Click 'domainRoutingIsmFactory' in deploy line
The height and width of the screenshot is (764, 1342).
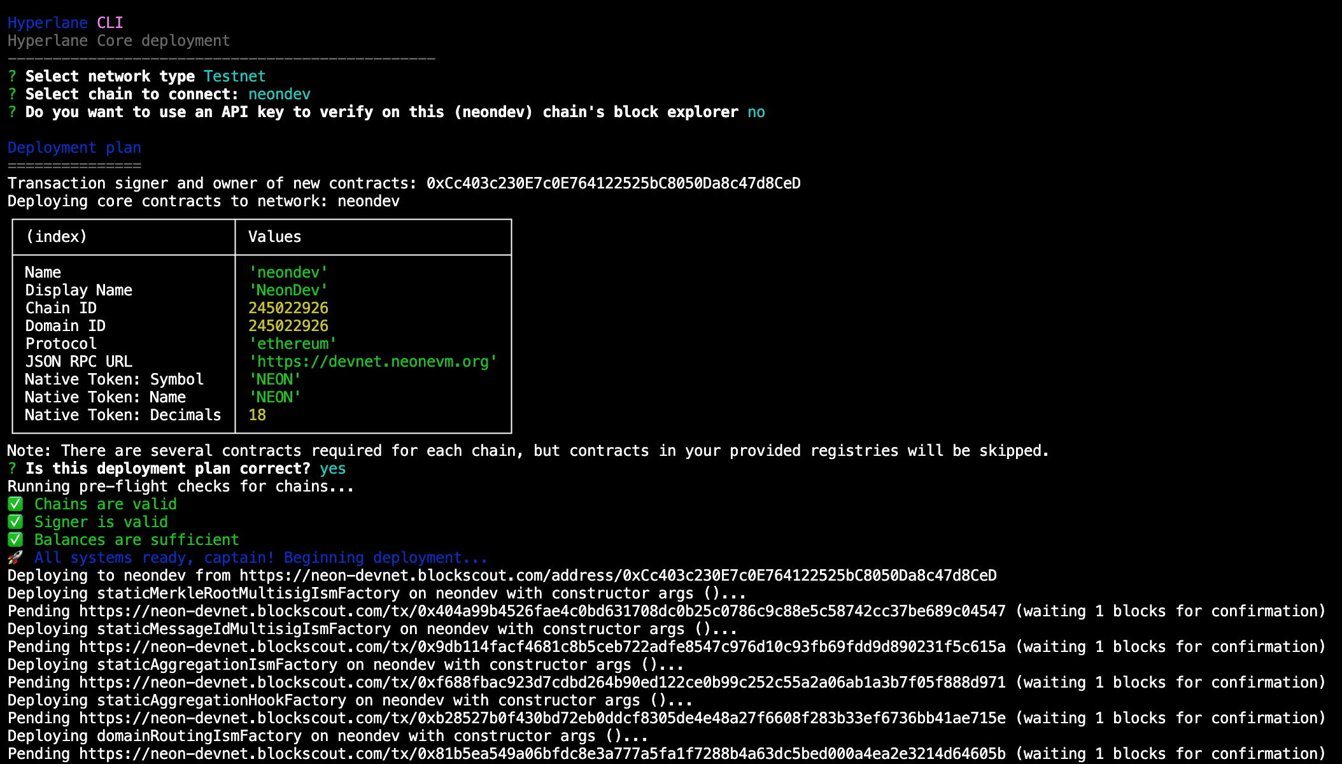point(199,736)
